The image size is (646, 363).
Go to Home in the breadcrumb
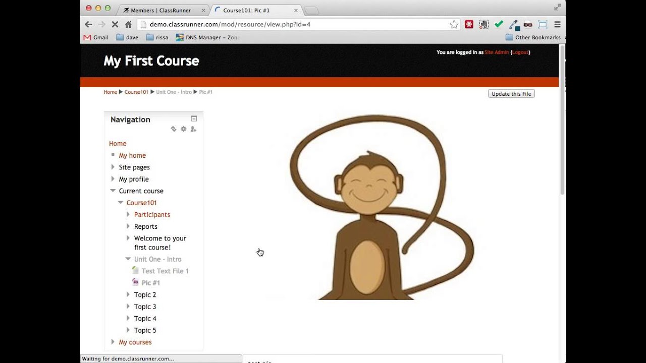[x=111, y=92]
